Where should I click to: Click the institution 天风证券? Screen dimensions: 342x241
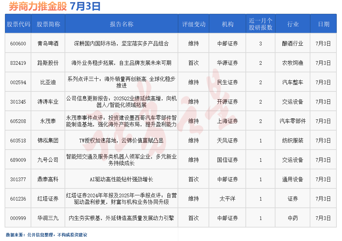click(x=227, y=140)
